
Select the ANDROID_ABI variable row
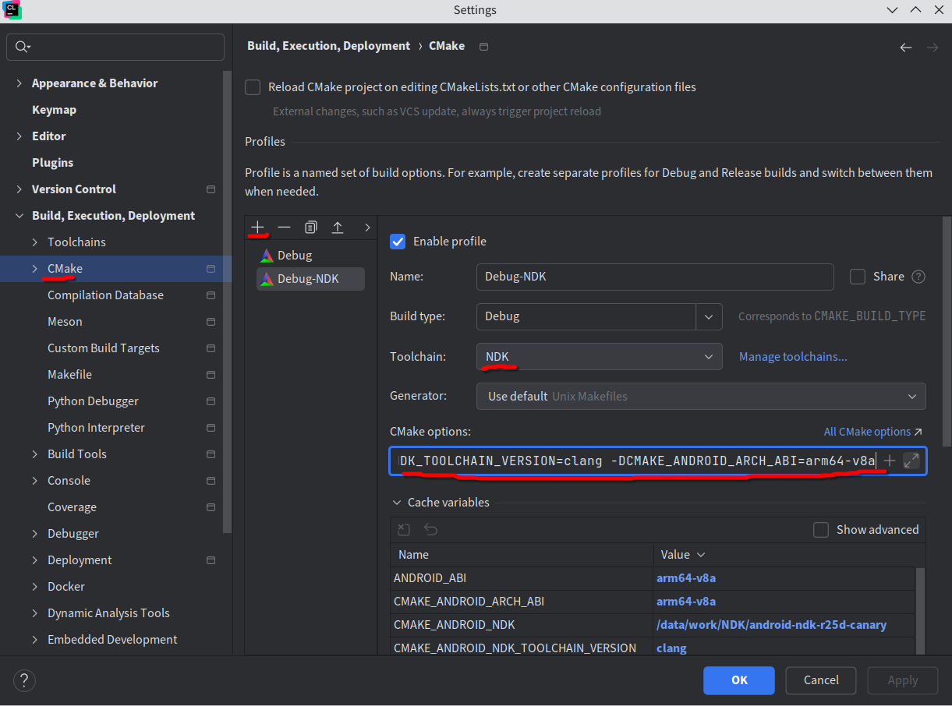653,578
